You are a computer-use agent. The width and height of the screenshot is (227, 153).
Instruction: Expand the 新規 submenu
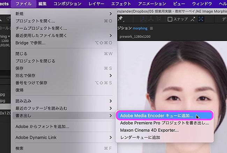[x=64, y=14]
